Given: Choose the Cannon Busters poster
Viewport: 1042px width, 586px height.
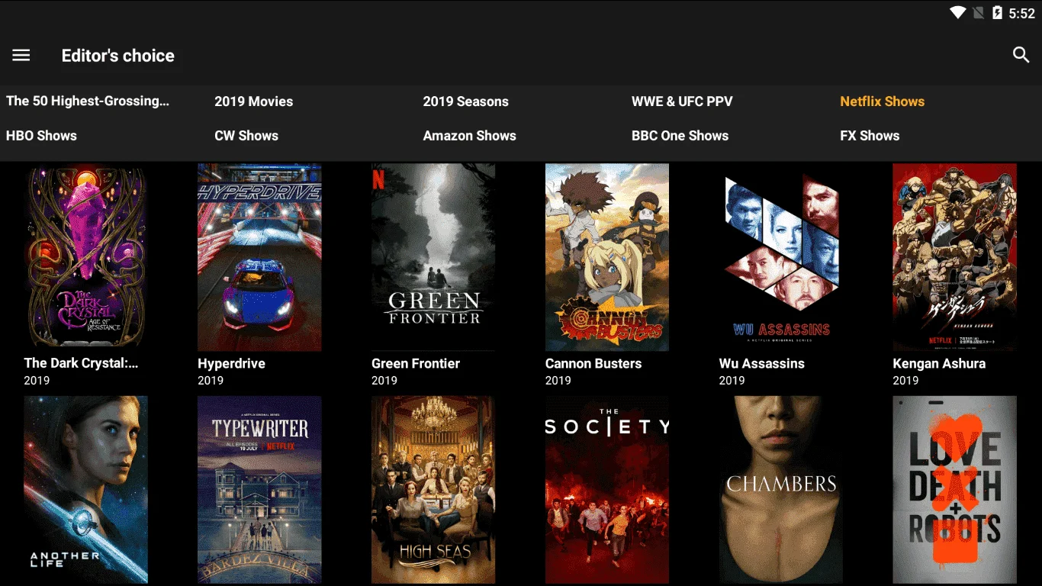Looking at the screenshot, I should [607, 257].
